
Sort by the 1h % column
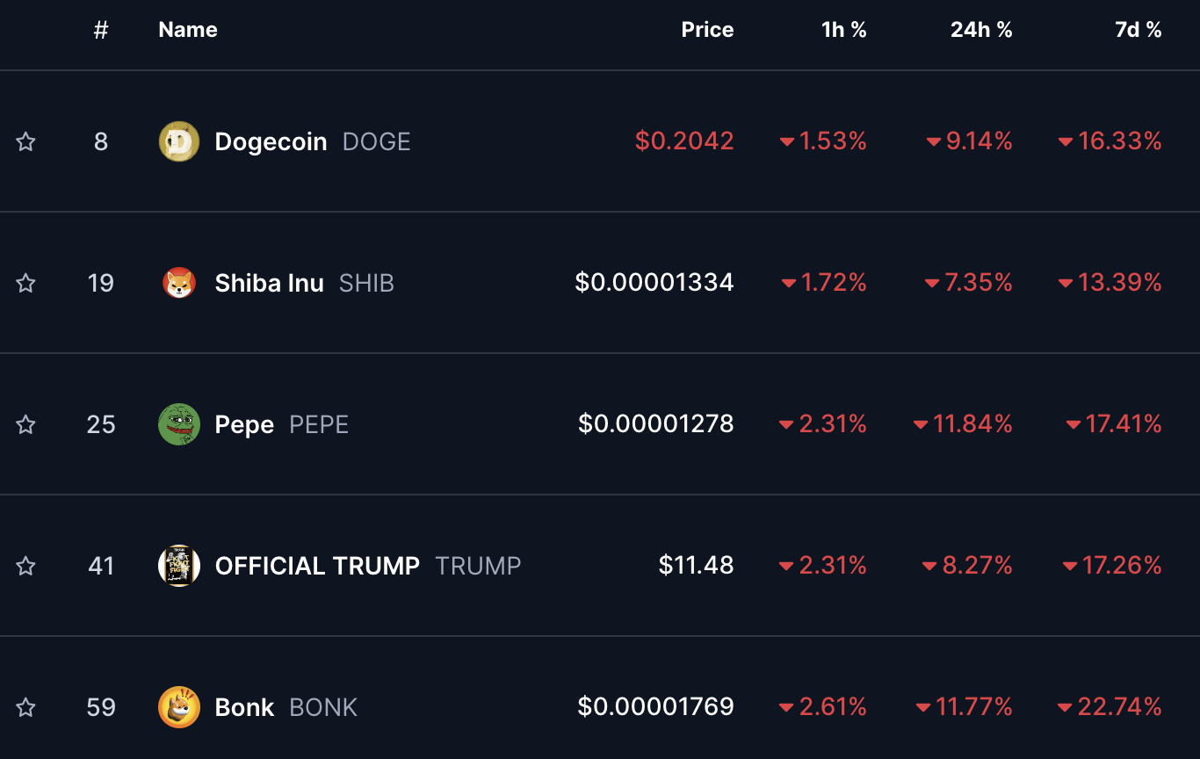843,30
